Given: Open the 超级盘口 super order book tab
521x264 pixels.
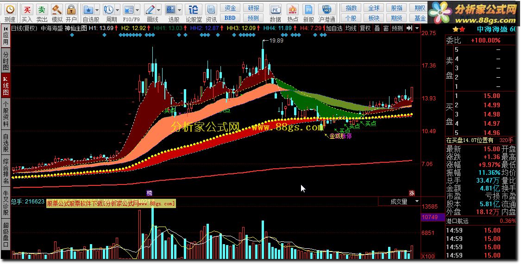Looking at the screenshot, I should [6, 235].
